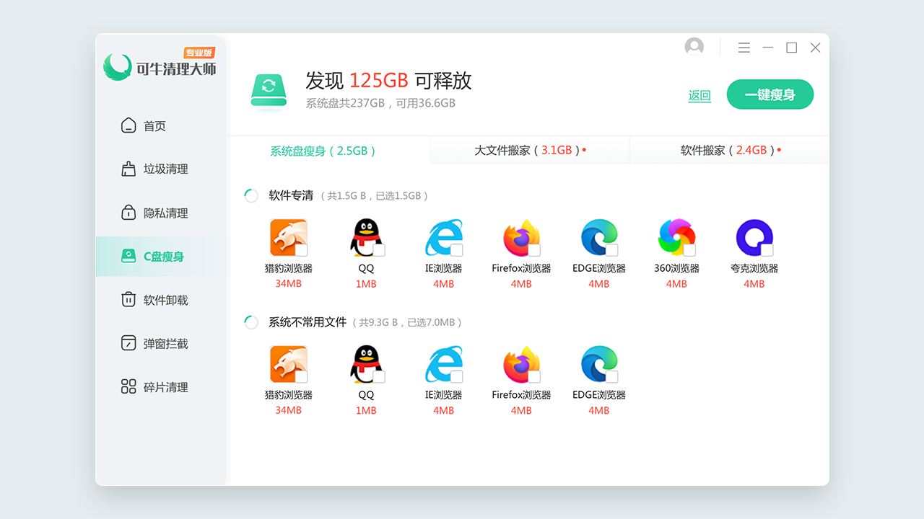Toggle the 软件专清 group selection circle
The image size is (924, 519).
click(251, 195)
